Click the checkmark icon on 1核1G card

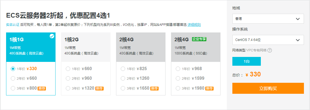tap(52, 36)
